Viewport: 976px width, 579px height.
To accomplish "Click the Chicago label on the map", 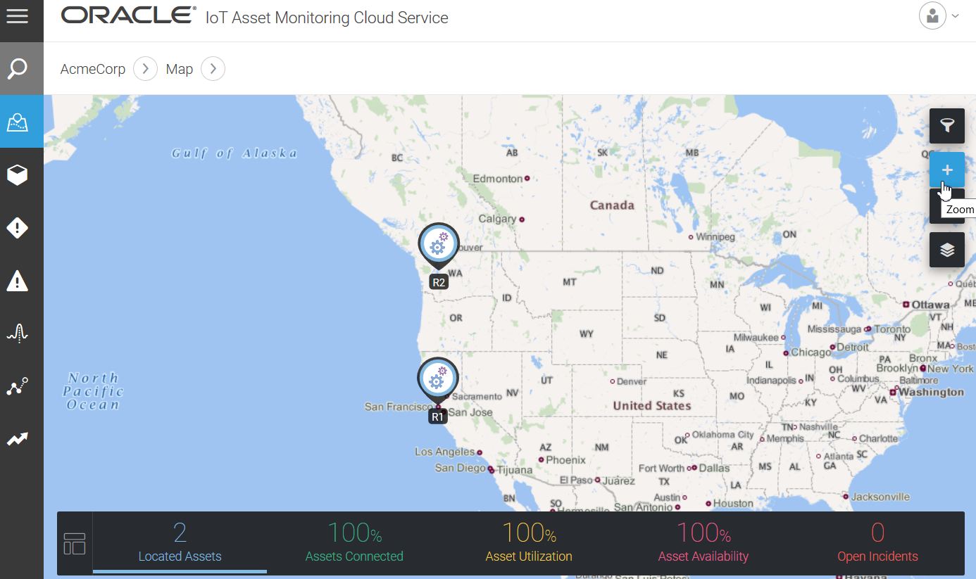I will [x=811, y=352].
